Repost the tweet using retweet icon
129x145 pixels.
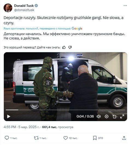click(x=36, y=138)
